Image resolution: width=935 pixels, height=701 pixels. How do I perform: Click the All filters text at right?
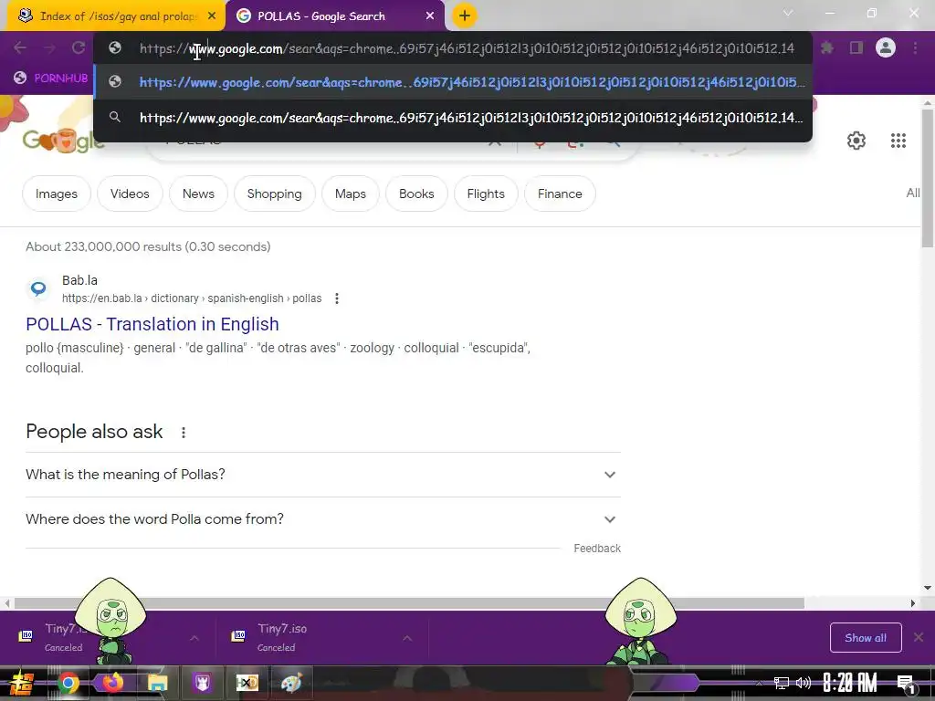click(x=913, y=194)
